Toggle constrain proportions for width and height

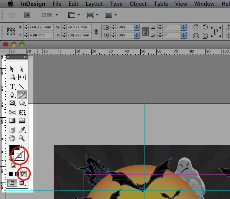point(96,31)
